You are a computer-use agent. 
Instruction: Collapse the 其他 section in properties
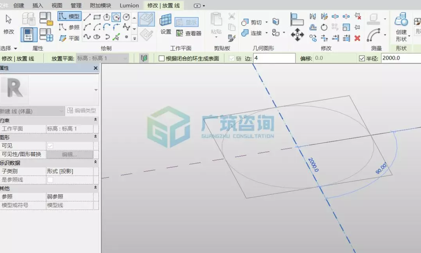(x=95, y=188)
